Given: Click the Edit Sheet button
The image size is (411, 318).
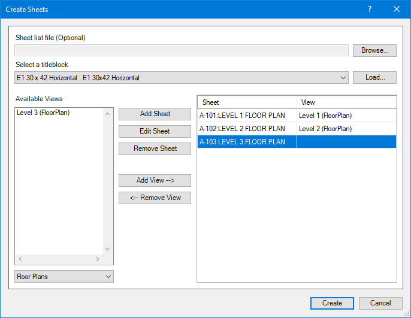Looking at the screenshot, I should (x=155, y=131).
